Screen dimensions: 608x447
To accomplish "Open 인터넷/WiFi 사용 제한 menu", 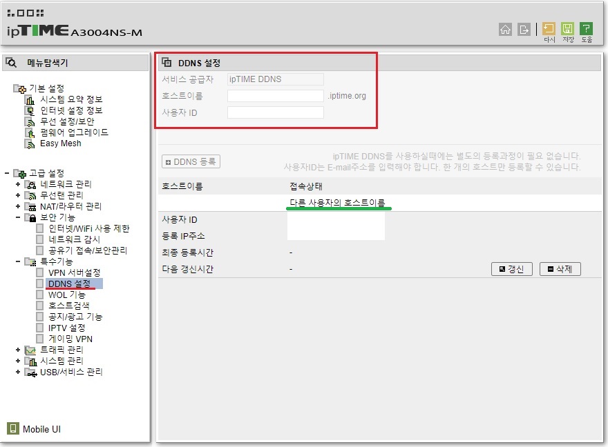I will pyautogui.click(x=89, y=228).
